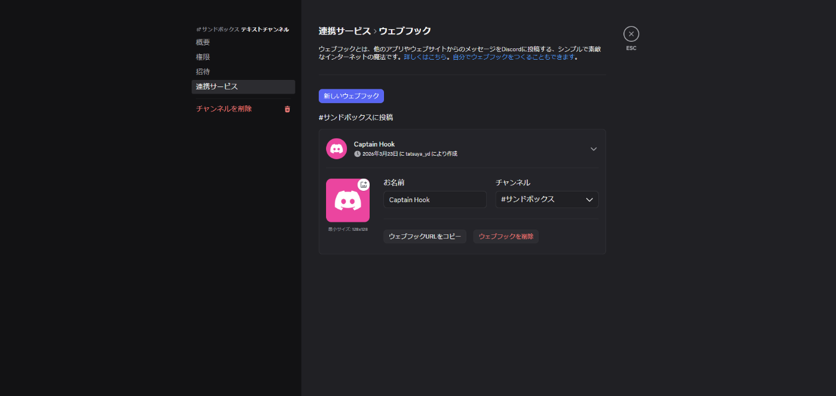Click the small Captain Hook avatar icon
The width and height of the screenshot is (836, 396).
[336, 148]
